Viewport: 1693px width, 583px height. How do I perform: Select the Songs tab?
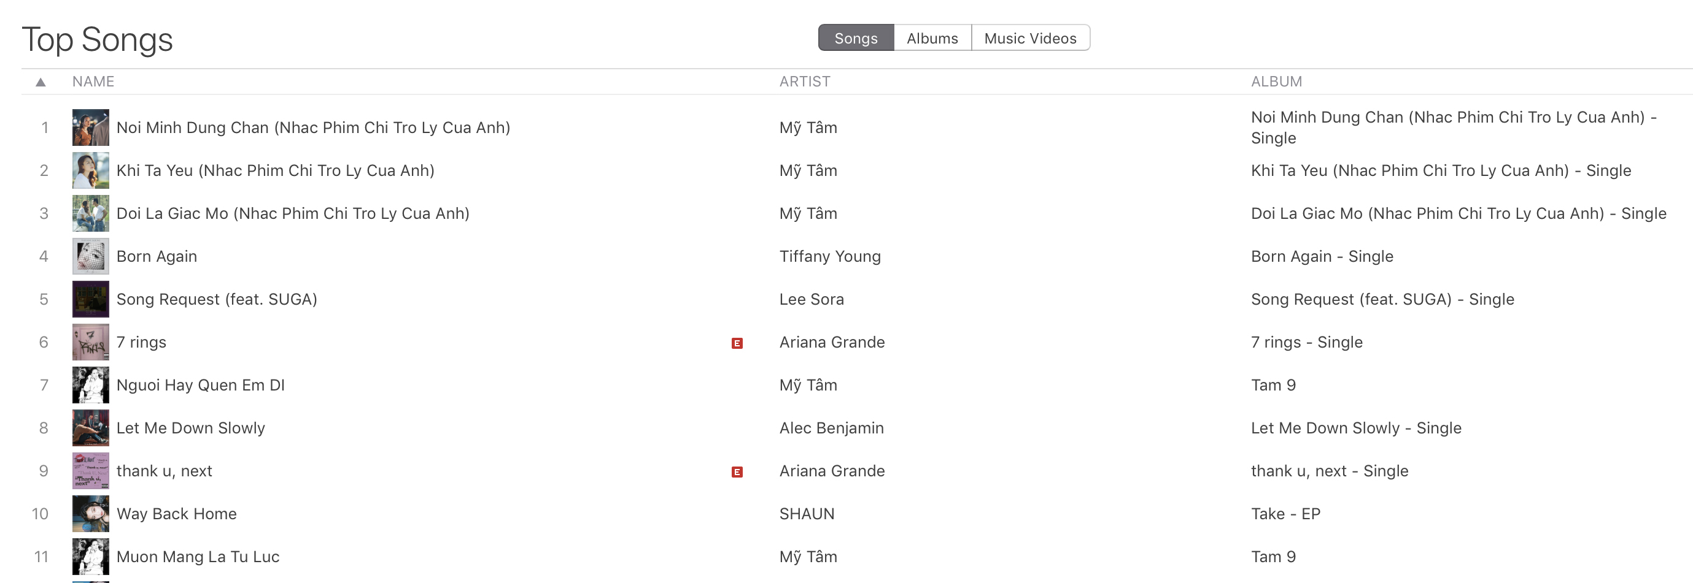[x=856, y=38]
